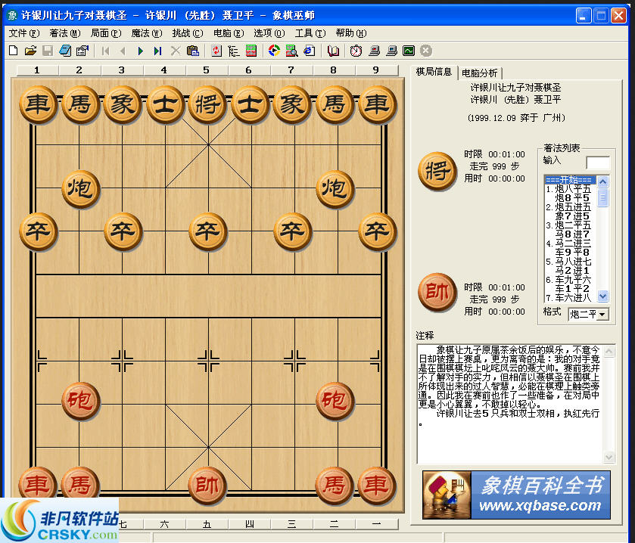Screen dimensions: 635x543
Task: Step back one move toolbar arrow
Action: point(123,51)
